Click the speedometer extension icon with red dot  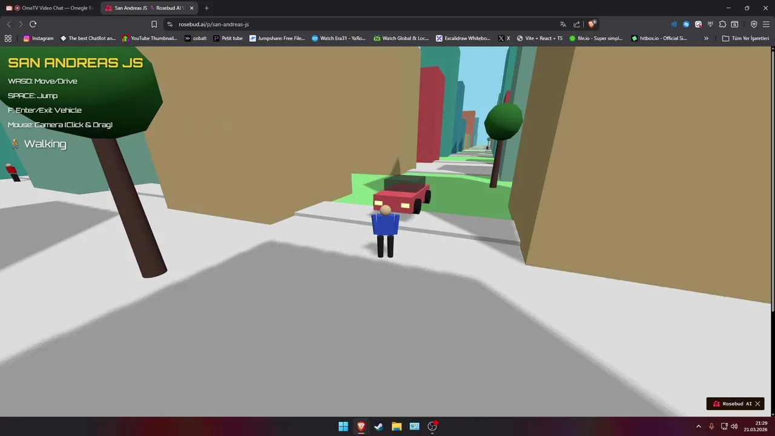coord(698,24)
